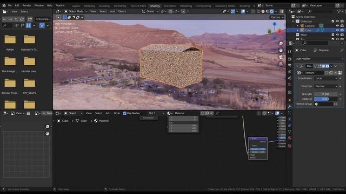Hide Camera in viewport via eye icon
Image resolution: width=346 pixels, height=194 pixels.
coord(337,26)
